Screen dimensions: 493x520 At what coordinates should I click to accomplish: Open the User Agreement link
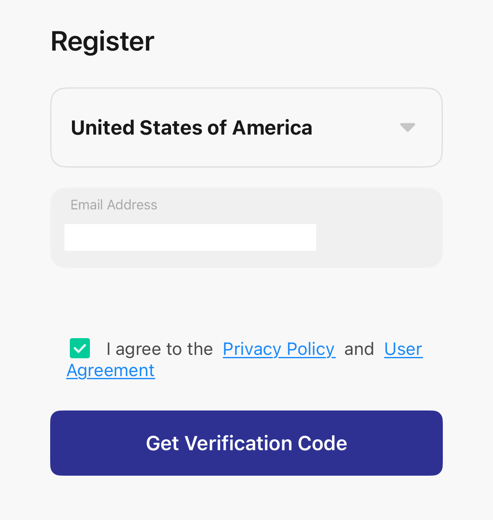(403, 349)
